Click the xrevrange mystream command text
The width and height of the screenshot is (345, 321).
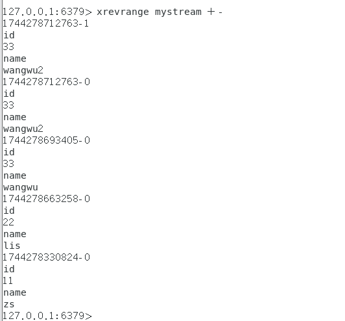pos(160,12)
